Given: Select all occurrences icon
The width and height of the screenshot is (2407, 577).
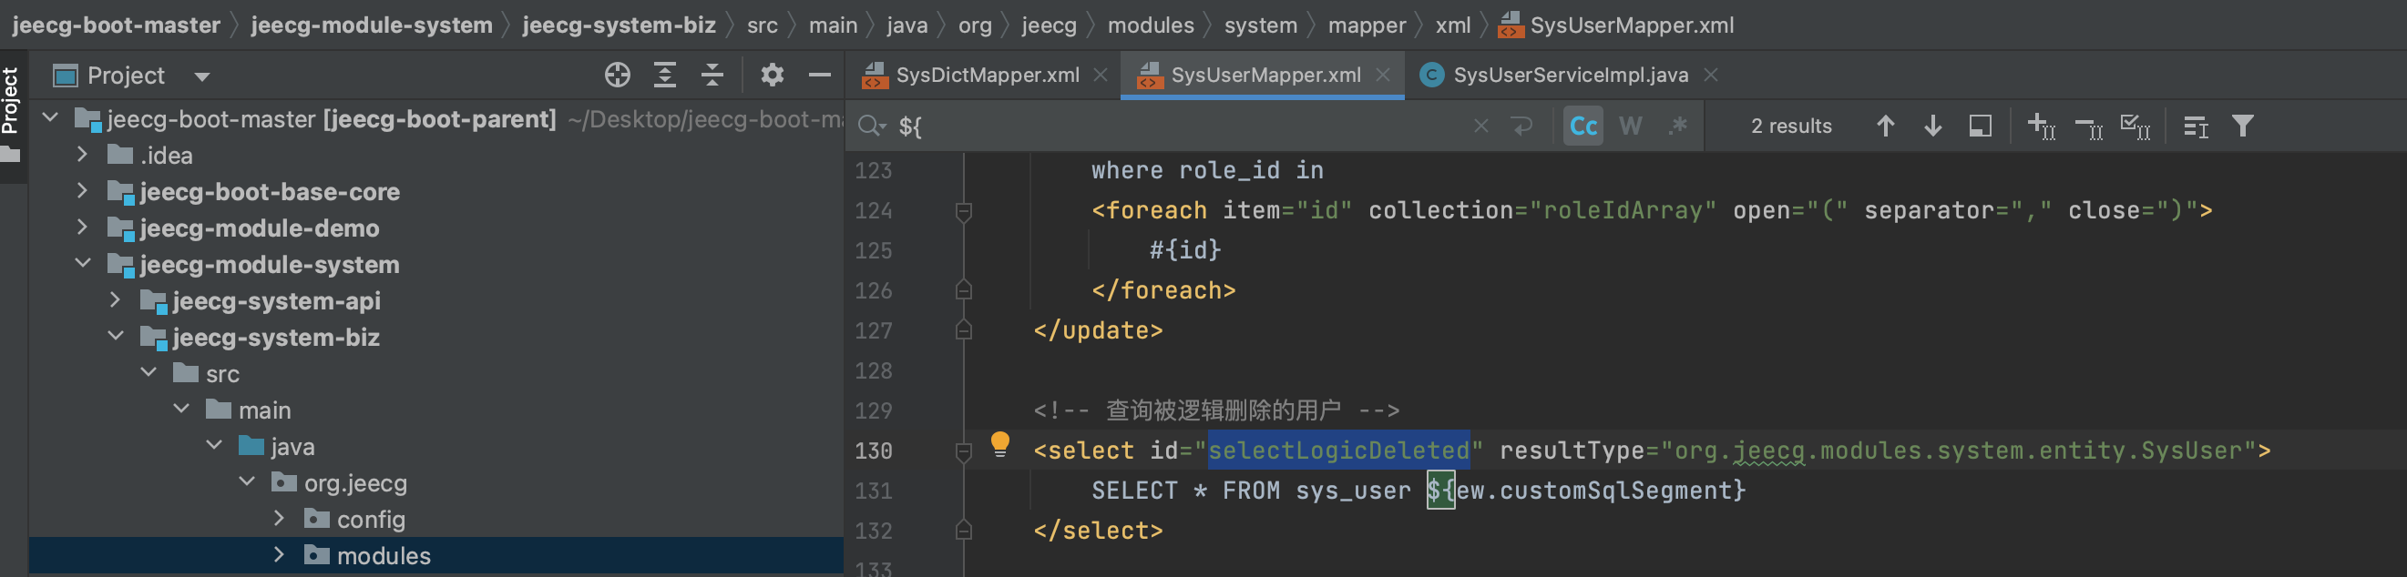Looking at the screenshot, I should [x=2136, y=126].
